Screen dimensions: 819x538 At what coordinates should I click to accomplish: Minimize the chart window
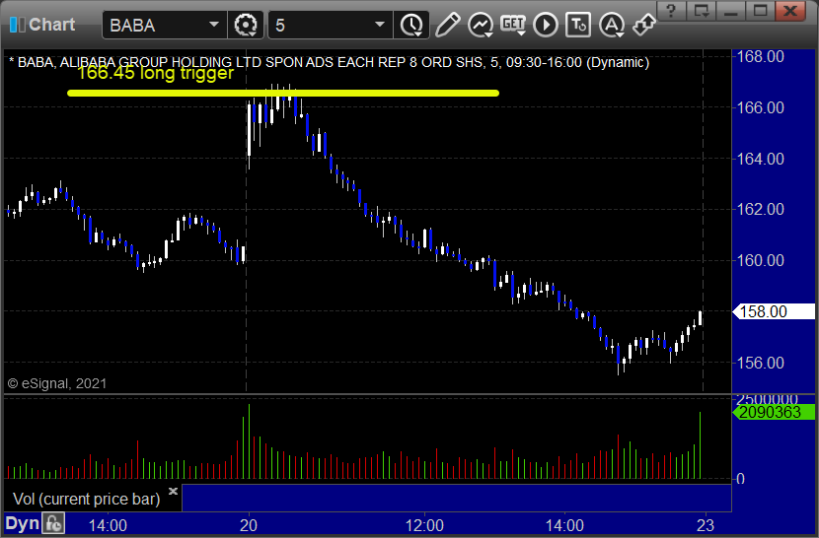point(731,11)
